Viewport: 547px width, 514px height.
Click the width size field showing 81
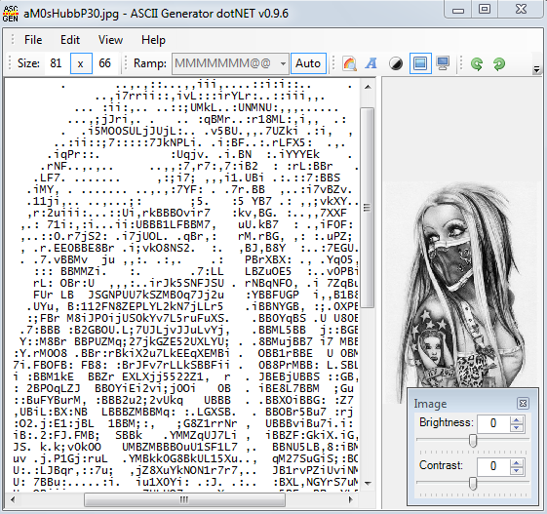(x=57, y=63)
